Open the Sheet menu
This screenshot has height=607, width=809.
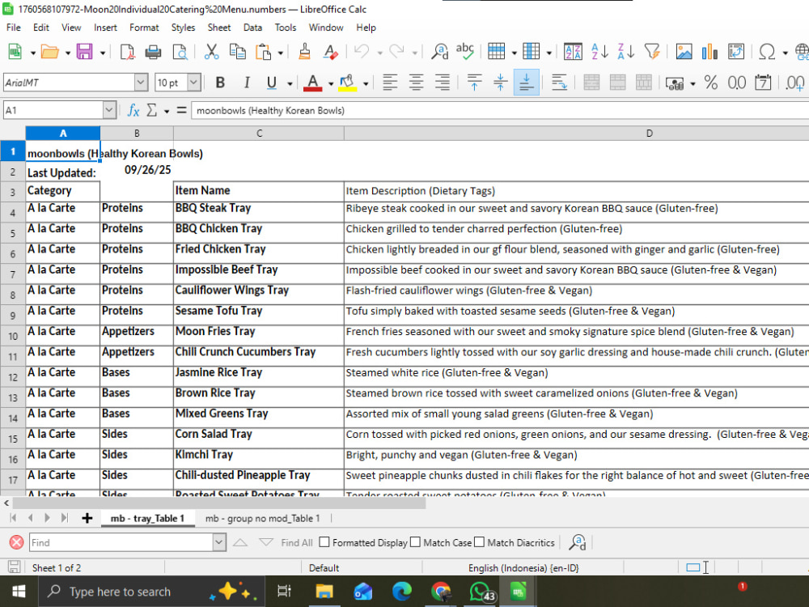click(218, 28)
